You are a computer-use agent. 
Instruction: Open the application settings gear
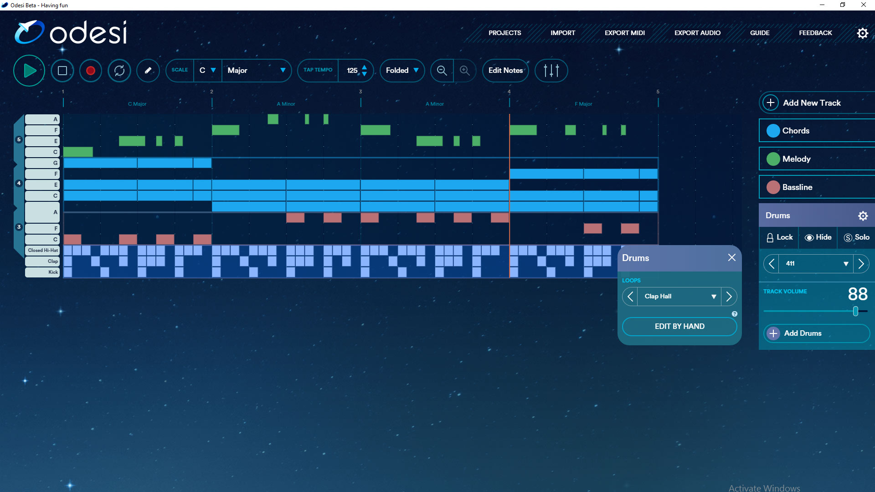(862, 33)
